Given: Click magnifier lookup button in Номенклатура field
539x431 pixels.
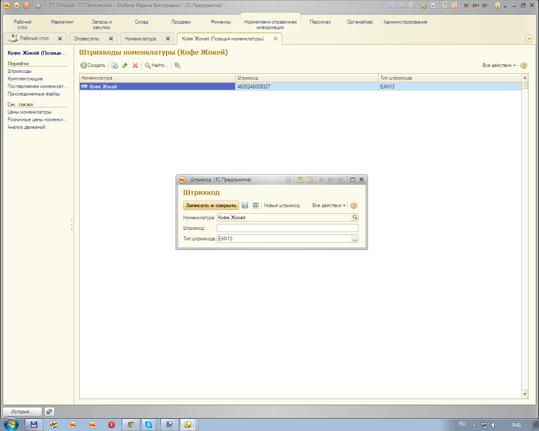Looking at the screenshot, I should coord(355,218).
